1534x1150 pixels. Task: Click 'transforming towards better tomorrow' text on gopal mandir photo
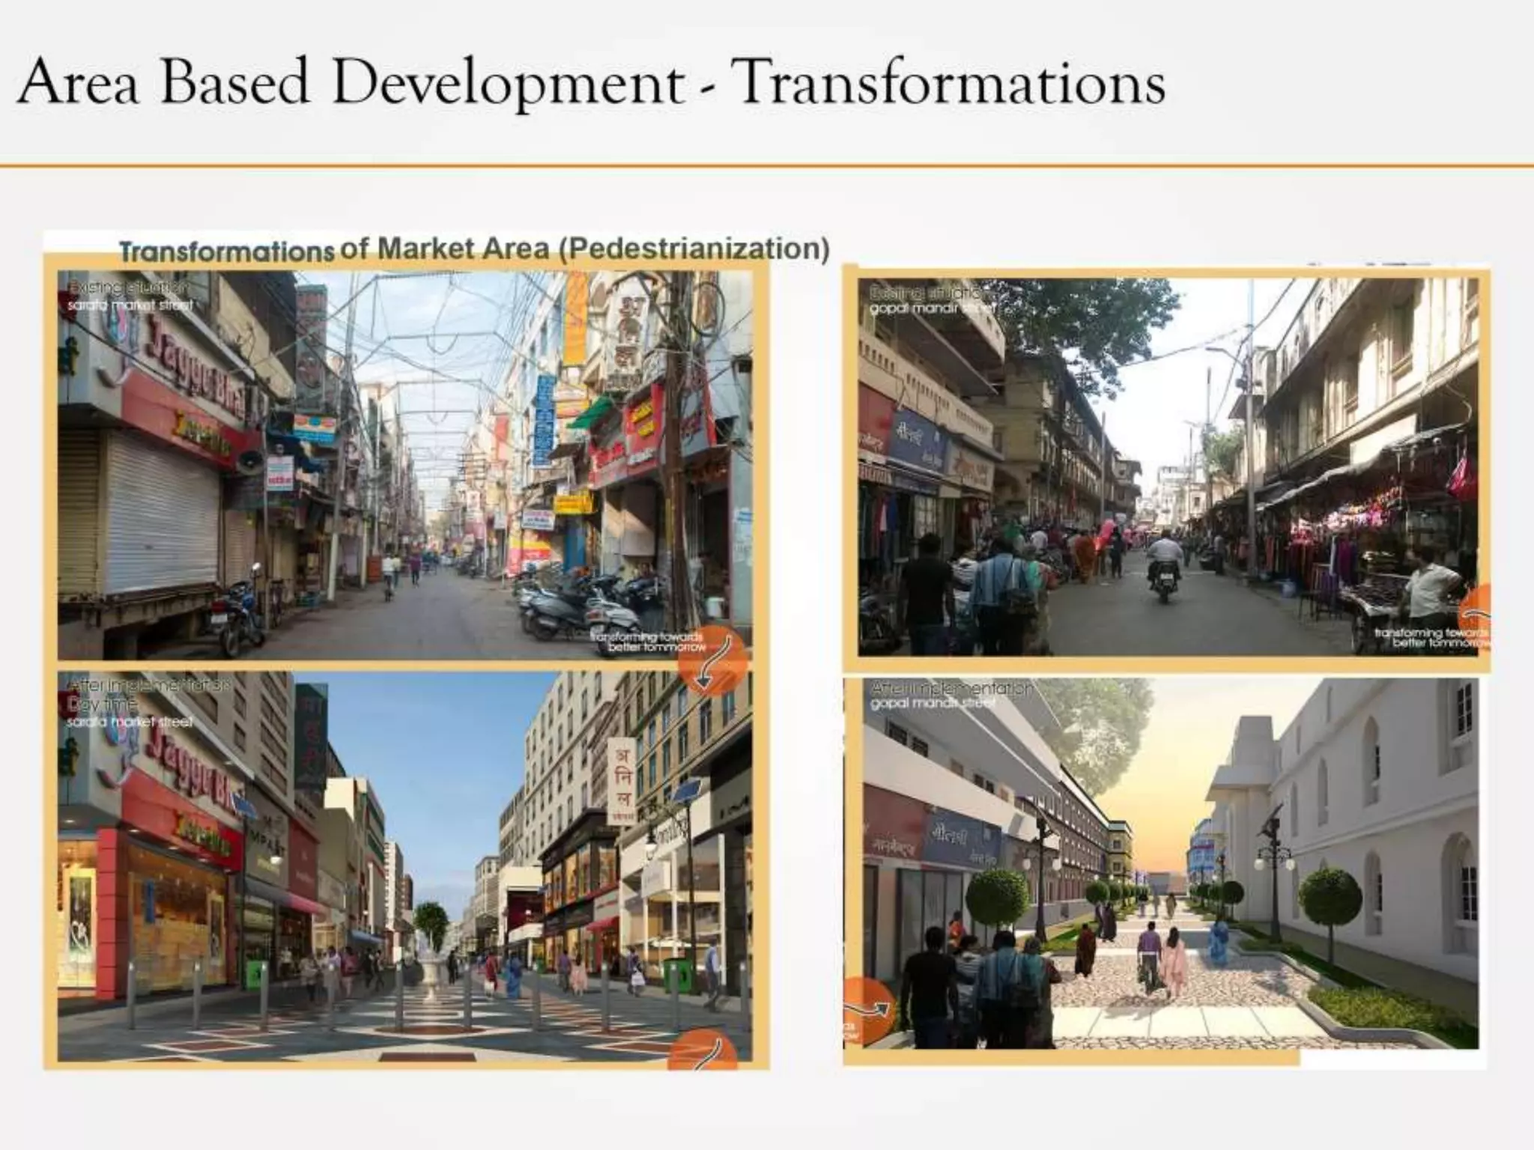pyautogui.click(x=1432, y=638)
